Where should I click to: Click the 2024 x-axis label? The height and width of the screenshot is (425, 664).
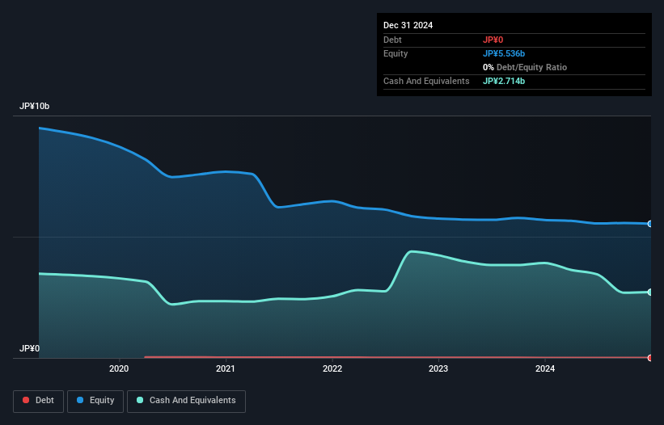pos(545,368)
